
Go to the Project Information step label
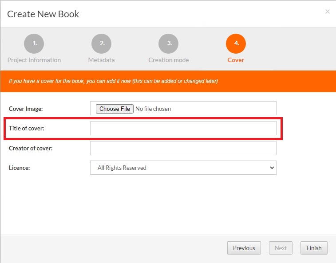point(34,60)
